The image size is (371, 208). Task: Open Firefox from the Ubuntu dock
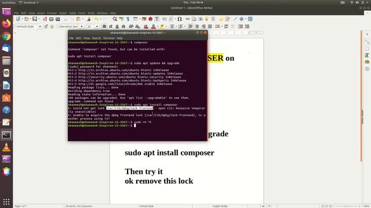pos(6,24)
